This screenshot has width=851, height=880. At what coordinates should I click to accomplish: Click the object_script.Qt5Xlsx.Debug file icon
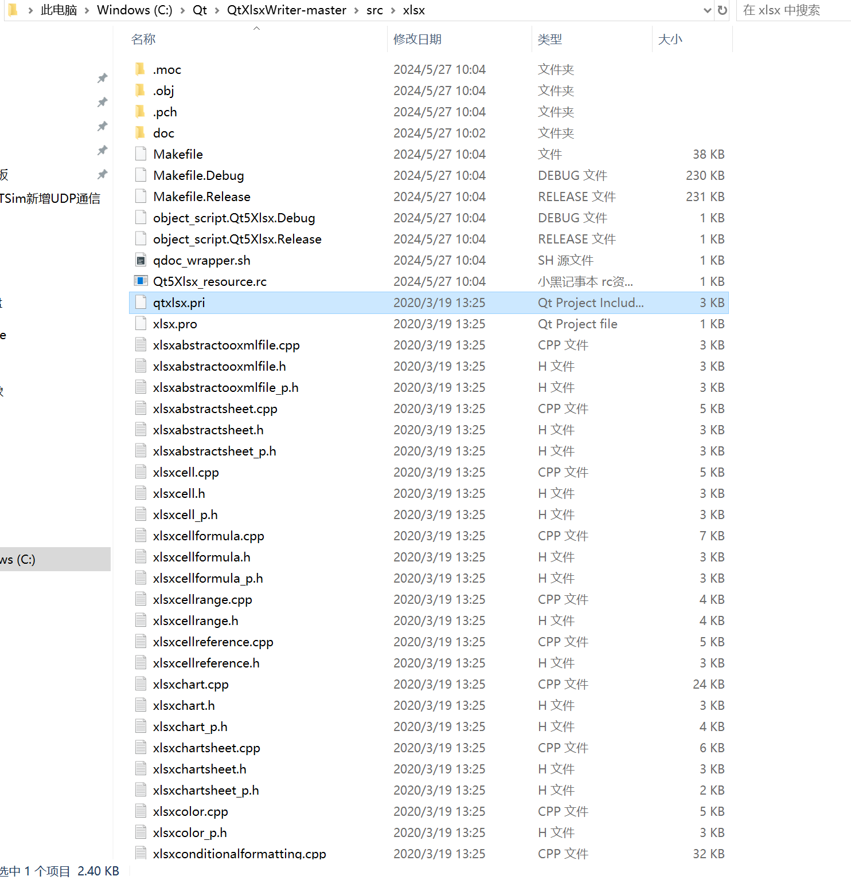pyautogui.click(x=140, y=218)
